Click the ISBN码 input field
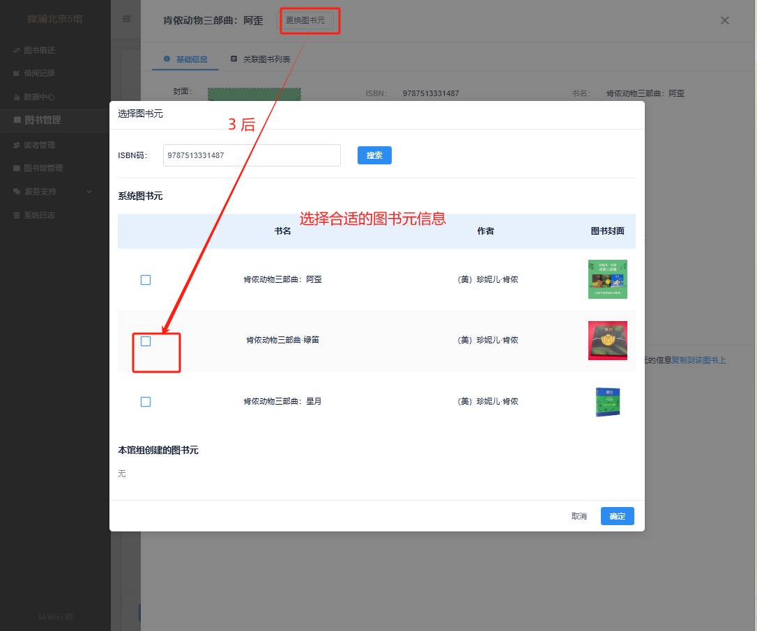757x631 pixels. (x=252, y=155)
